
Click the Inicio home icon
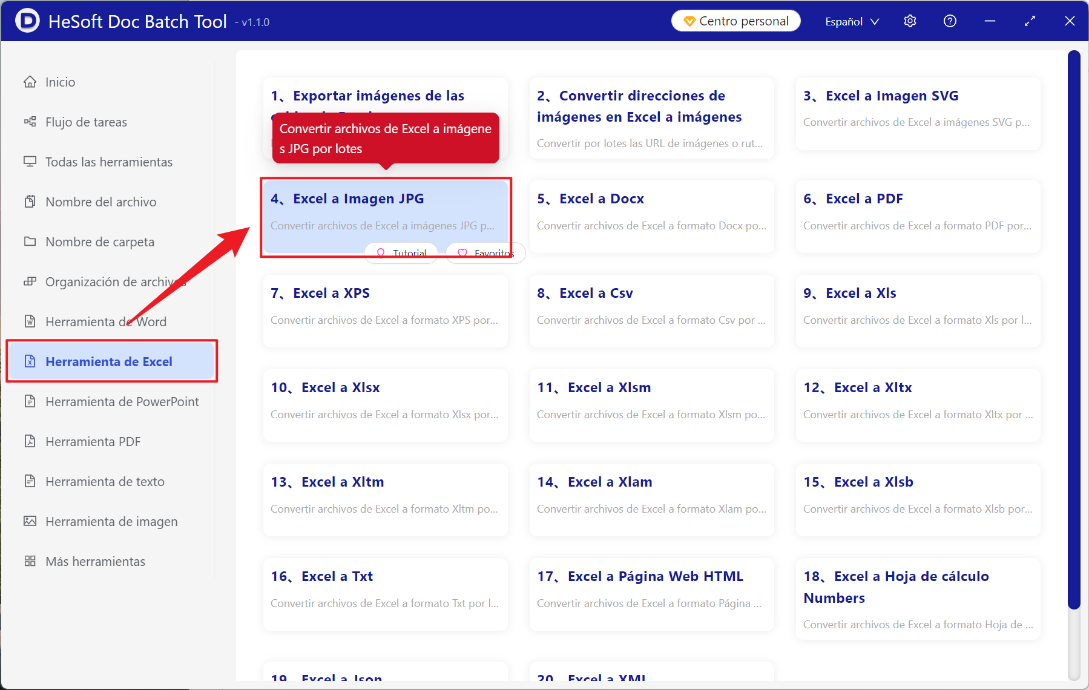tap(30, 82)
